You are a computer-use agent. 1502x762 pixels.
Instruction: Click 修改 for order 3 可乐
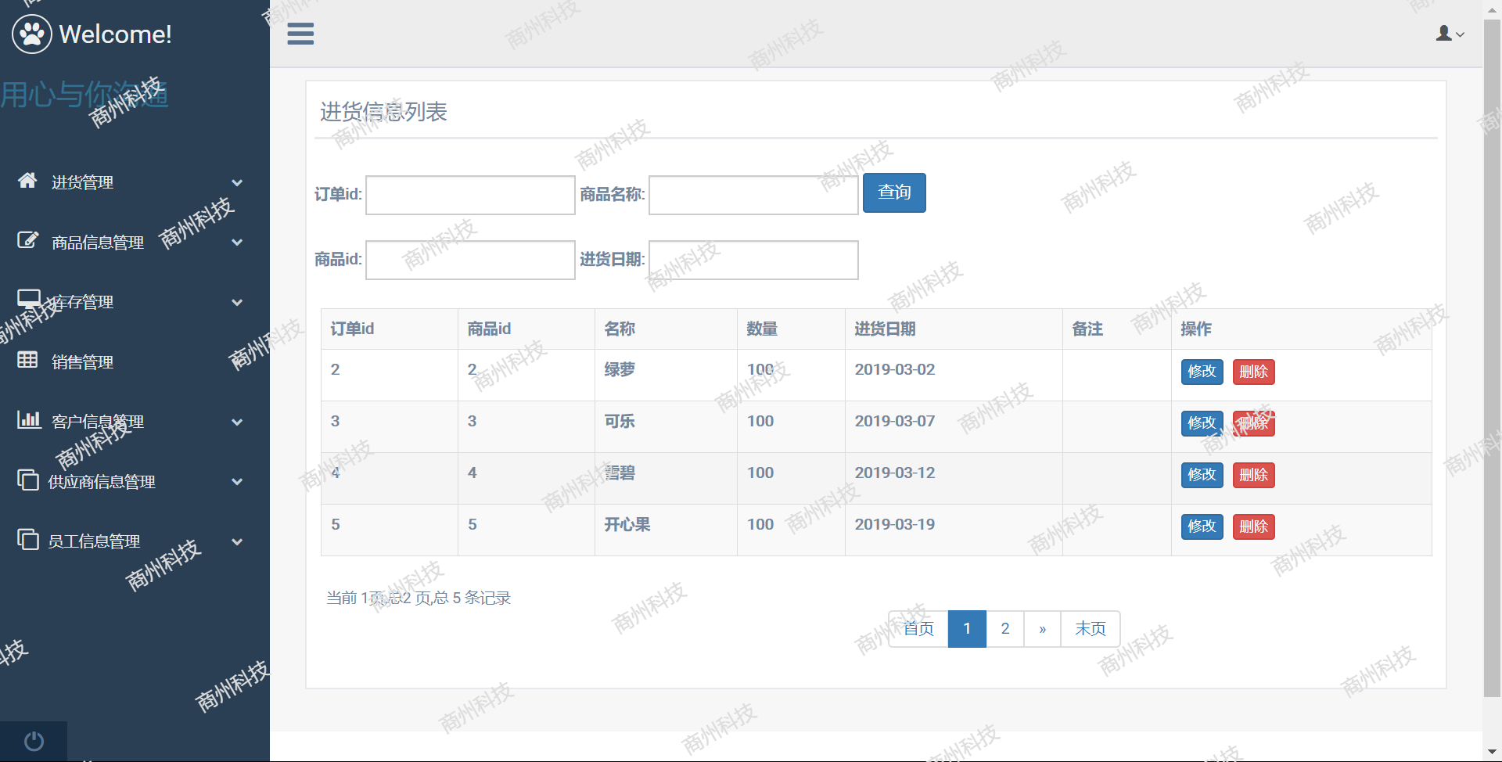tap(1202, 423)
